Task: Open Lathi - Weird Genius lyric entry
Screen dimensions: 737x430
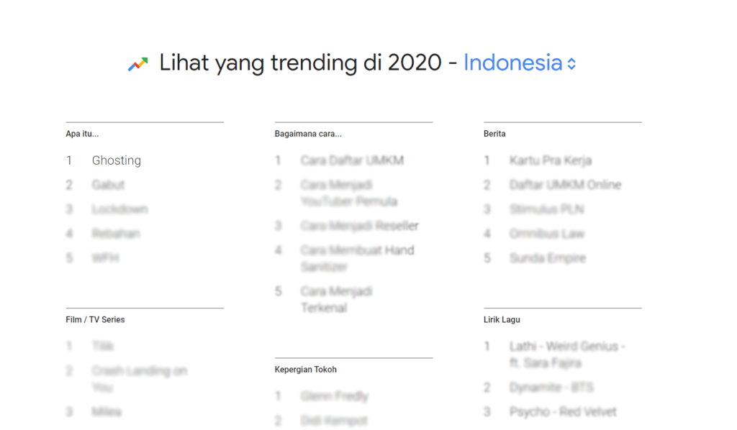Action: tap(567, 354)
